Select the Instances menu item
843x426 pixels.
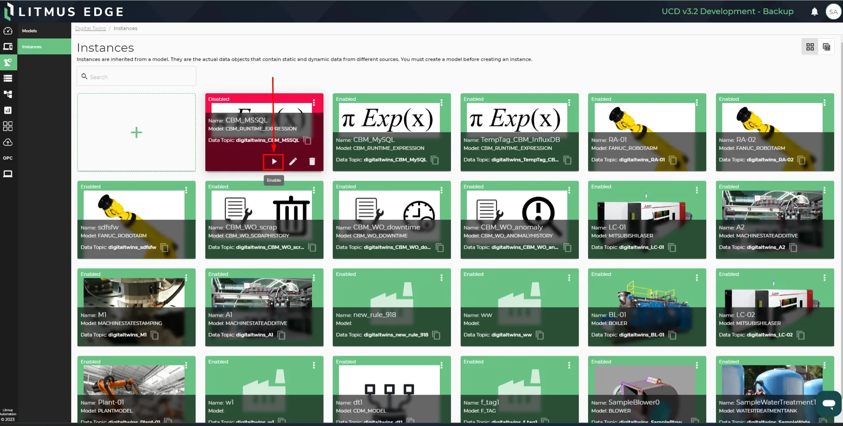44,46
